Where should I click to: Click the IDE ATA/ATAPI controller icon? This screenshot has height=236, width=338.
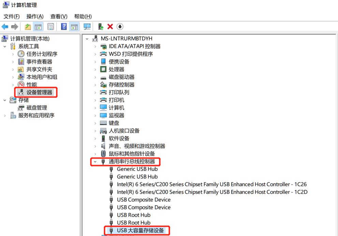(103, 46)
